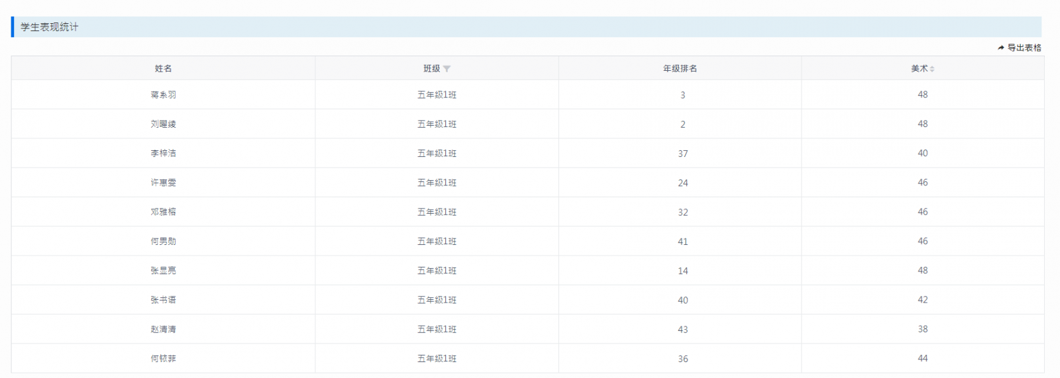This screenshot has width=1060, height=378.
Task: Click the 美术 score 44
Action: (x=922, y=358)
